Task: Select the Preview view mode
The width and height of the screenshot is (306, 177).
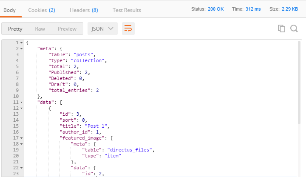Action: point(67,29)
